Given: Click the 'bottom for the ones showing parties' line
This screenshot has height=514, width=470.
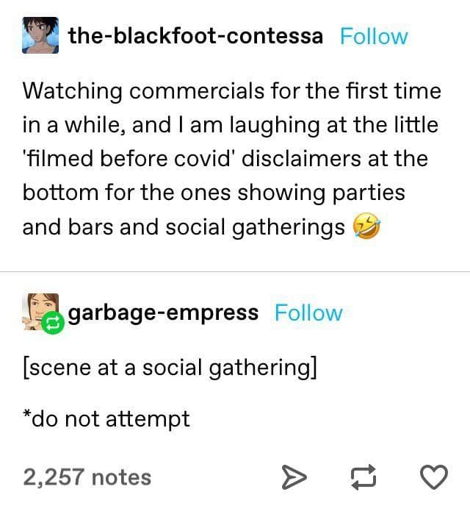Looking at the screenshot, I should [x=214, y=193].
